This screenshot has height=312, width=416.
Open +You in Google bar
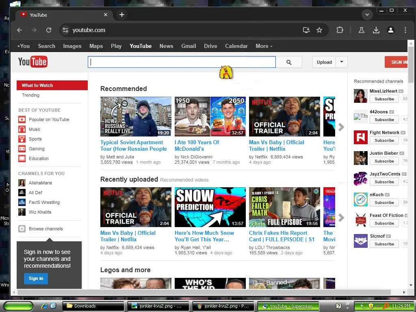click(x=23, y=46)
